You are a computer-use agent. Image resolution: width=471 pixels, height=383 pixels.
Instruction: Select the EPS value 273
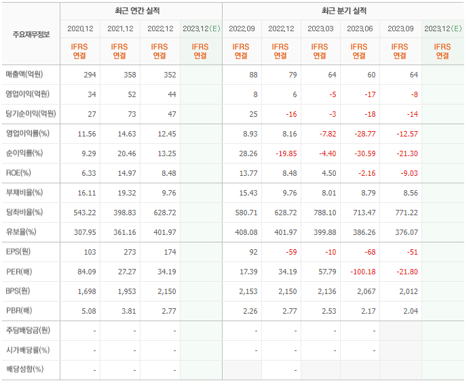[x=130, y=252]
